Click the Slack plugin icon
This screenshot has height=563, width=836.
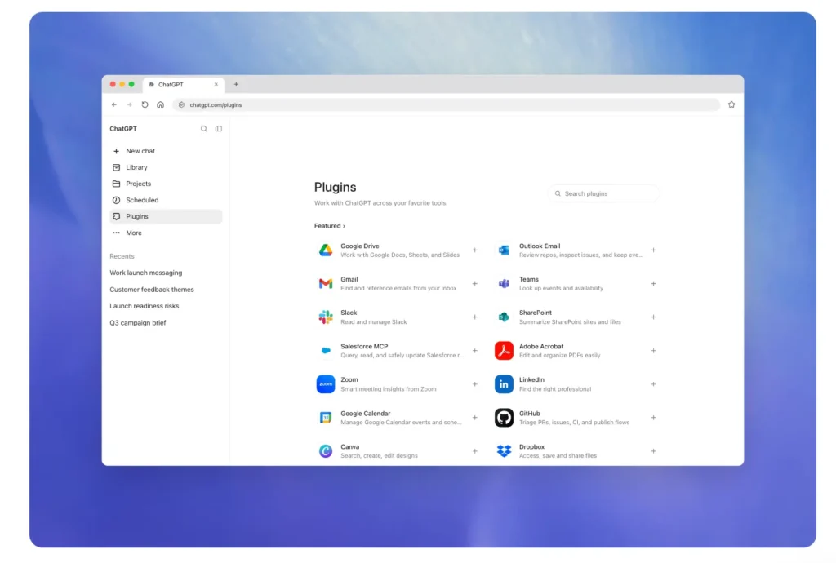click(x=326, y=317)
